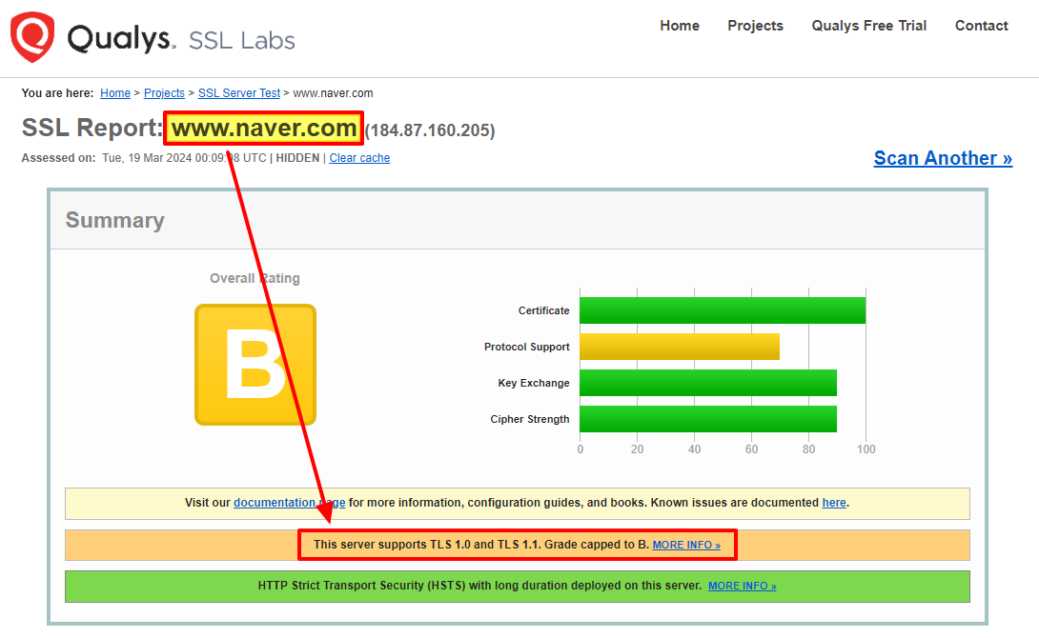Screen dimensions: 1039x638
Task: Open Qualys Free Trial menu item
Action: click(x=868, y=26)
